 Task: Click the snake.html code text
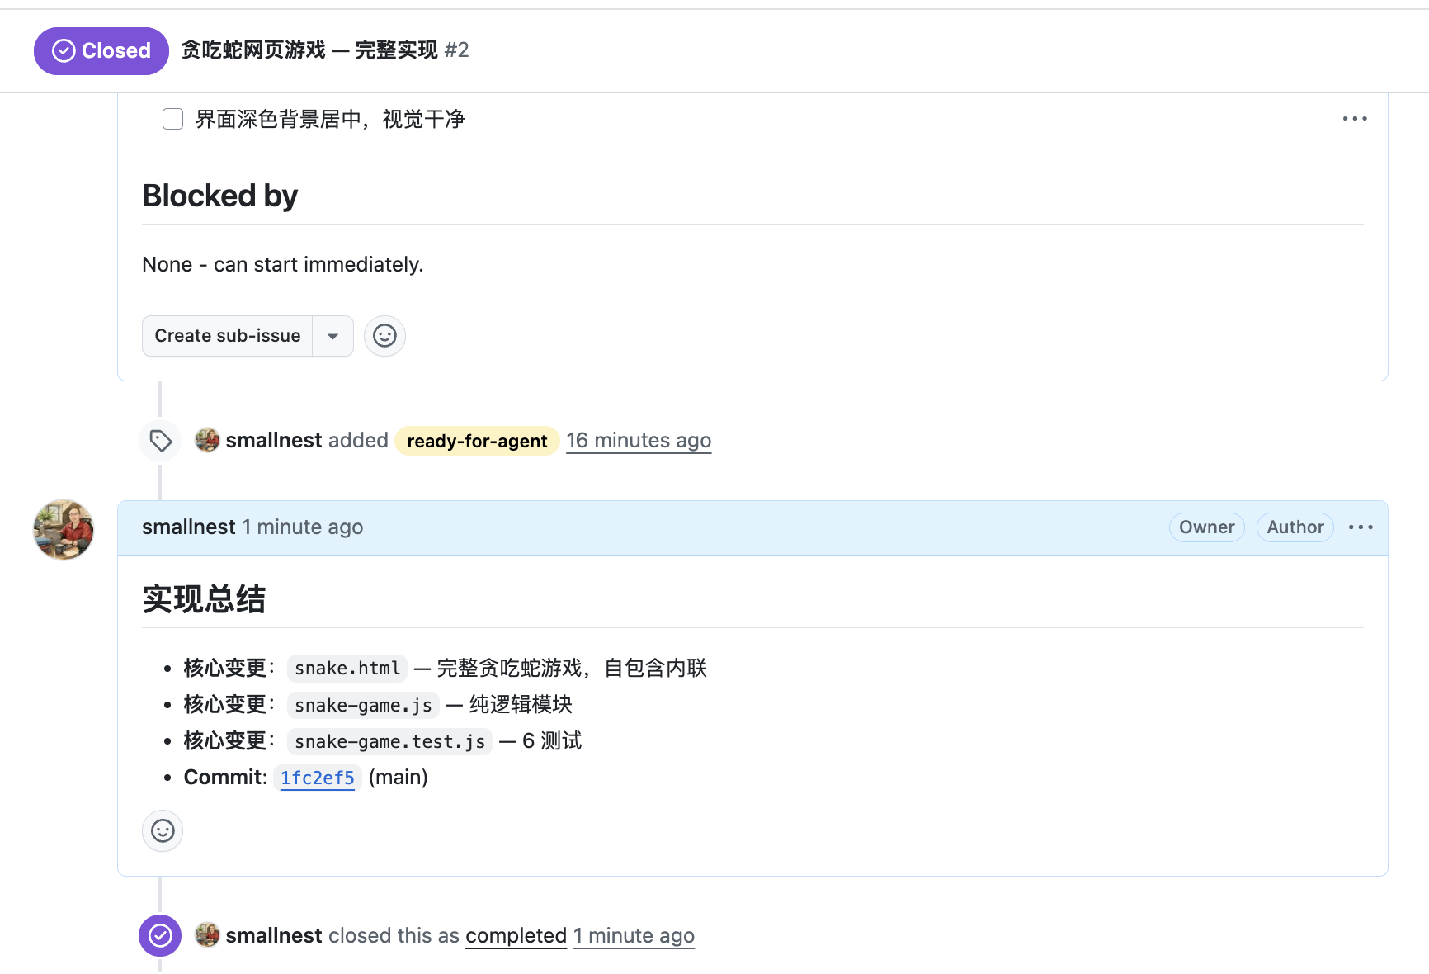tap(347, 669)
